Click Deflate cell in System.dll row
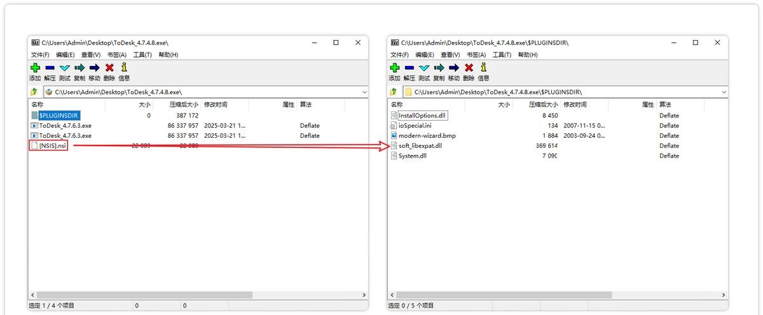 click(669, 156)
